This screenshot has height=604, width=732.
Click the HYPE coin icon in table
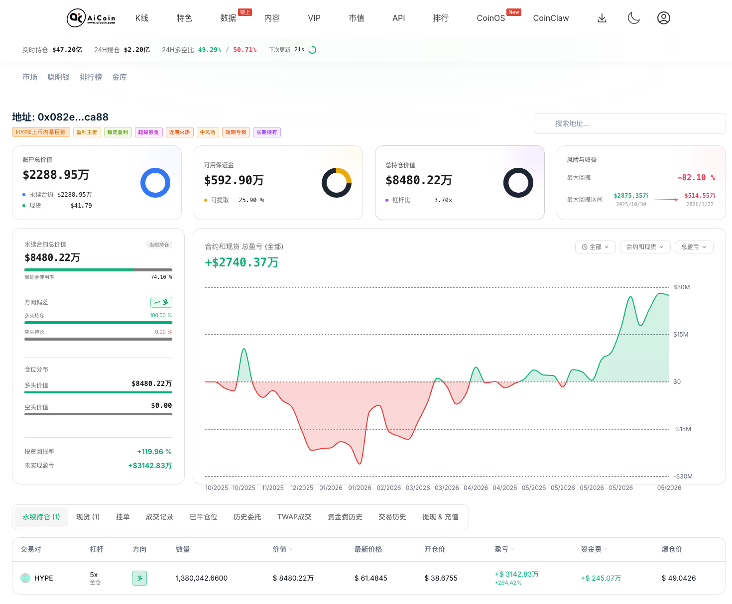[25, 578]
